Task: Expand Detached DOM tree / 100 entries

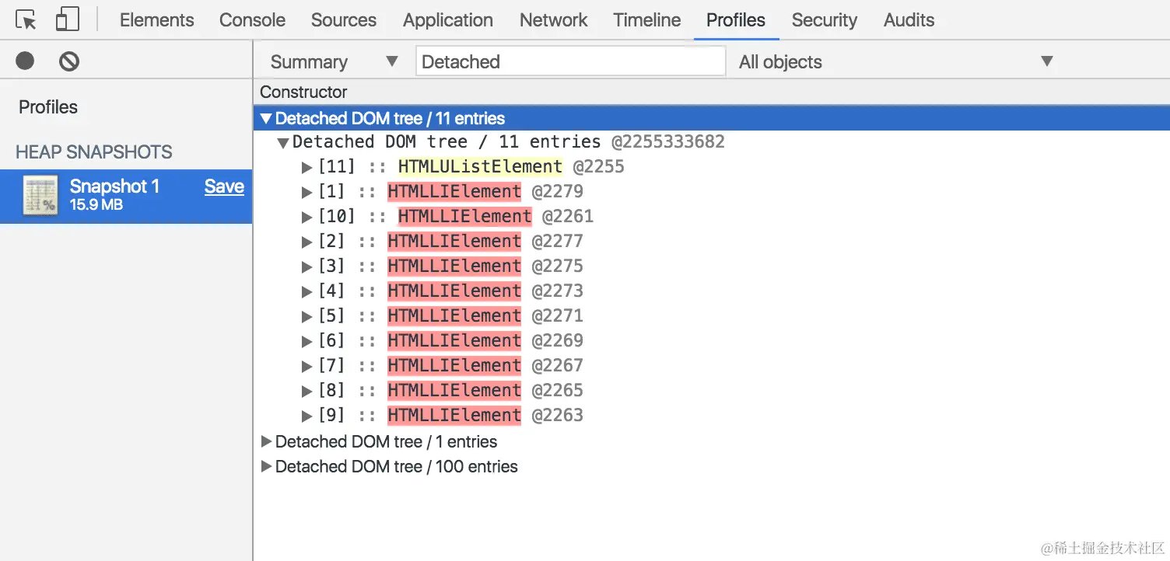Action: (x=267, y=466)
